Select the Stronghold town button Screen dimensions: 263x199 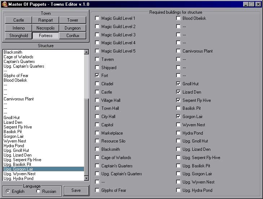tap(18, 36)
